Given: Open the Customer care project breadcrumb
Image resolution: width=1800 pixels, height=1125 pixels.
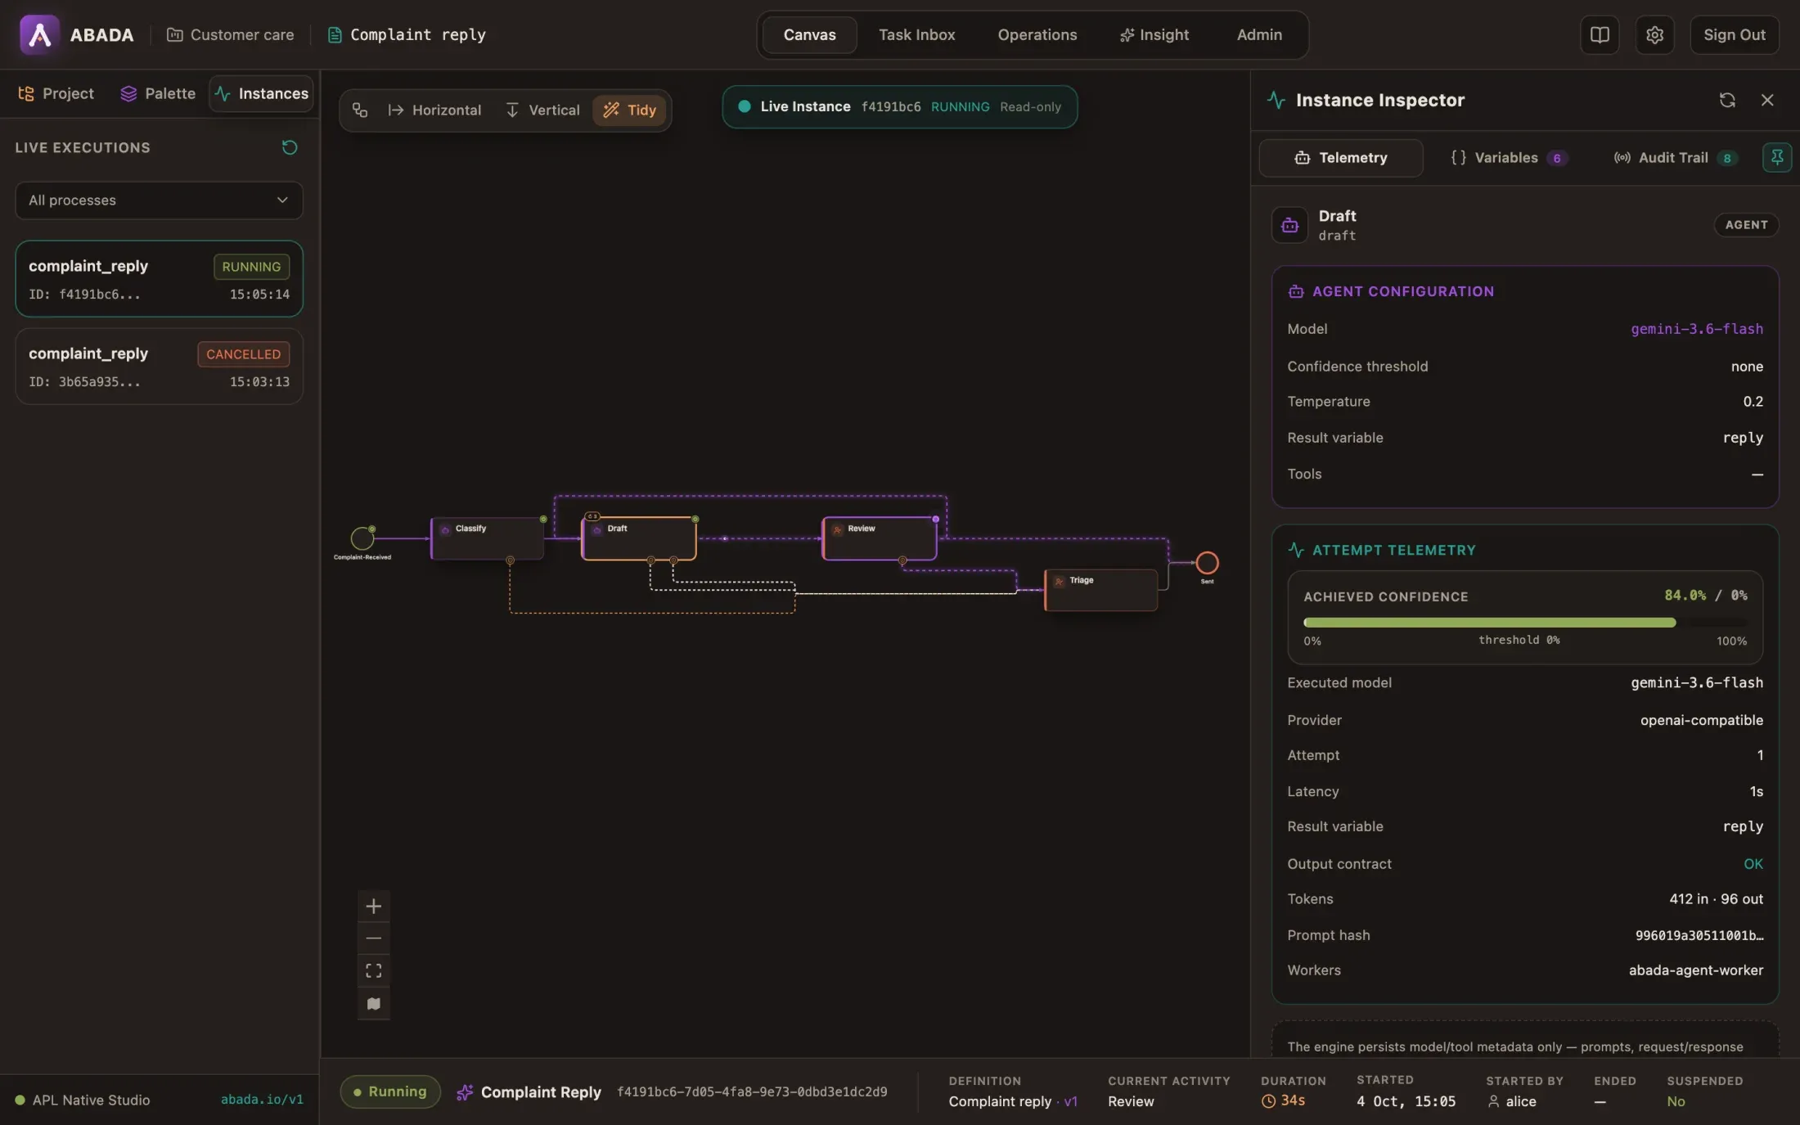Looking at the screenshot, I should pyautogui.click(x=230, y=34).
